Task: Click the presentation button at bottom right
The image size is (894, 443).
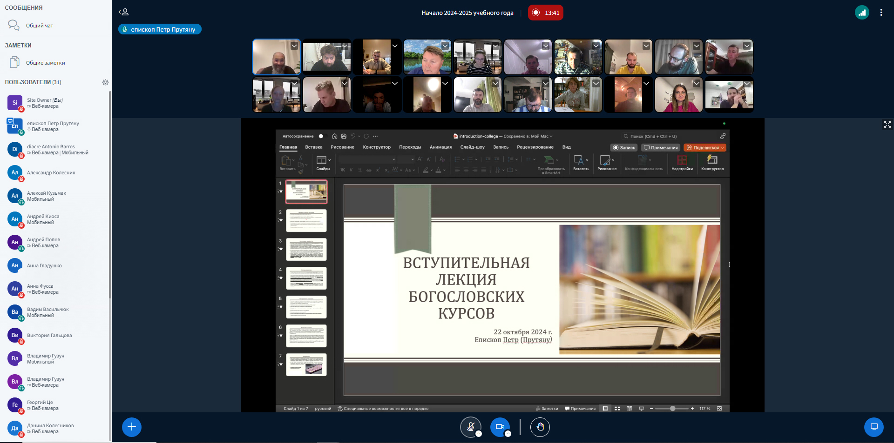Action: click(874, 427)
